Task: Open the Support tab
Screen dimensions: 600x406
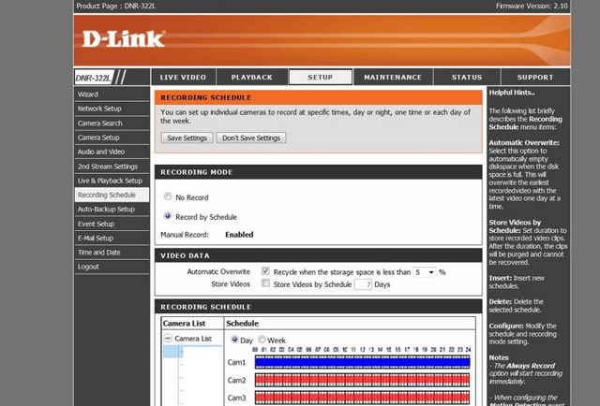Action: (535, 77)
